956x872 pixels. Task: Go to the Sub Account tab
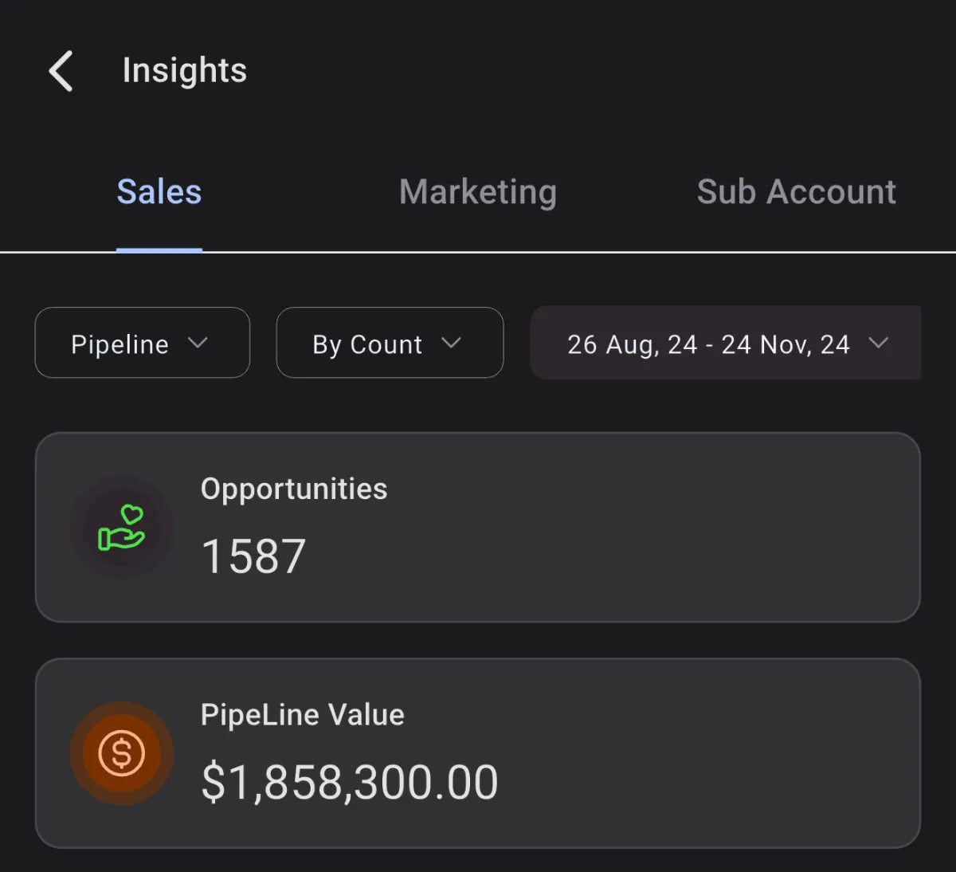pos(796,192)
